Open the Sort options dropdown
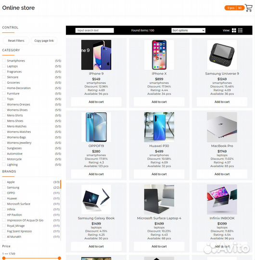 (188, 30)
